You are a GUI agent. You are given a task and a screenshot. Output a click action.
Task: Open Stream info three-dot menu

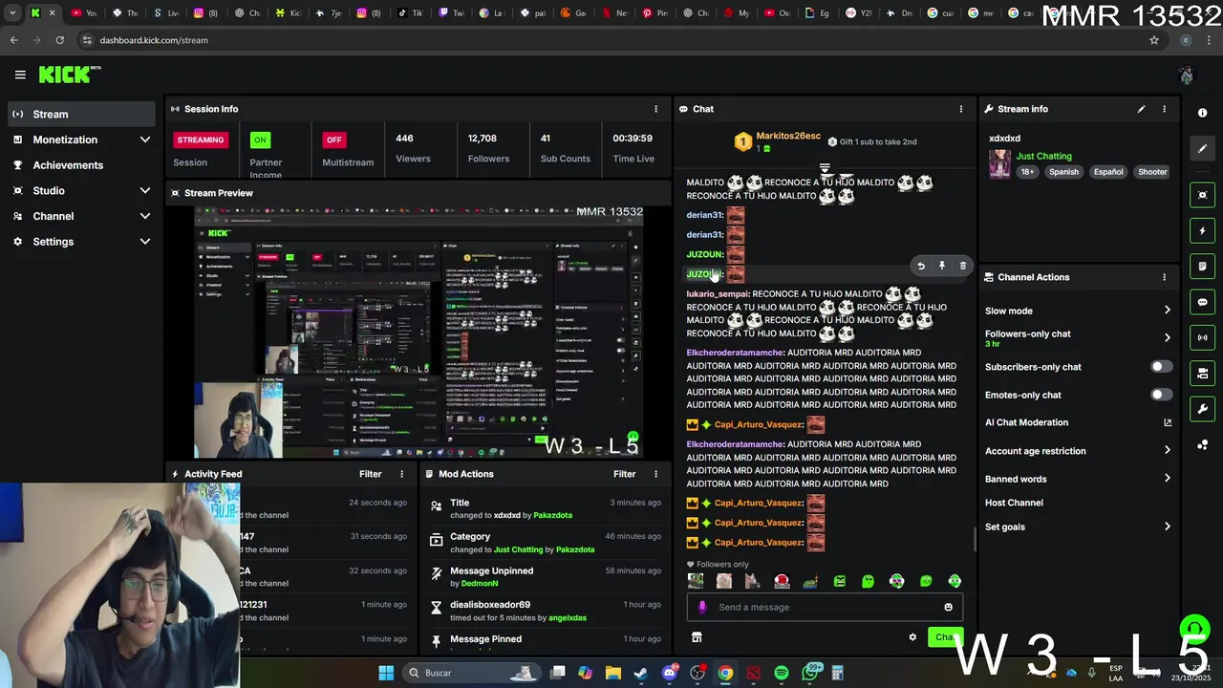point(1164,109)
